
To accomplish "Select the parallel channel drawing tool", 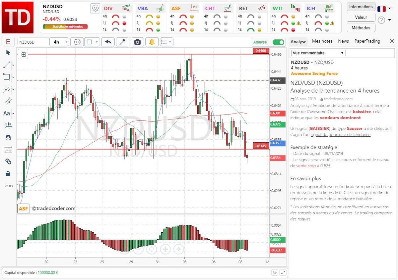I will pos(8,101).
